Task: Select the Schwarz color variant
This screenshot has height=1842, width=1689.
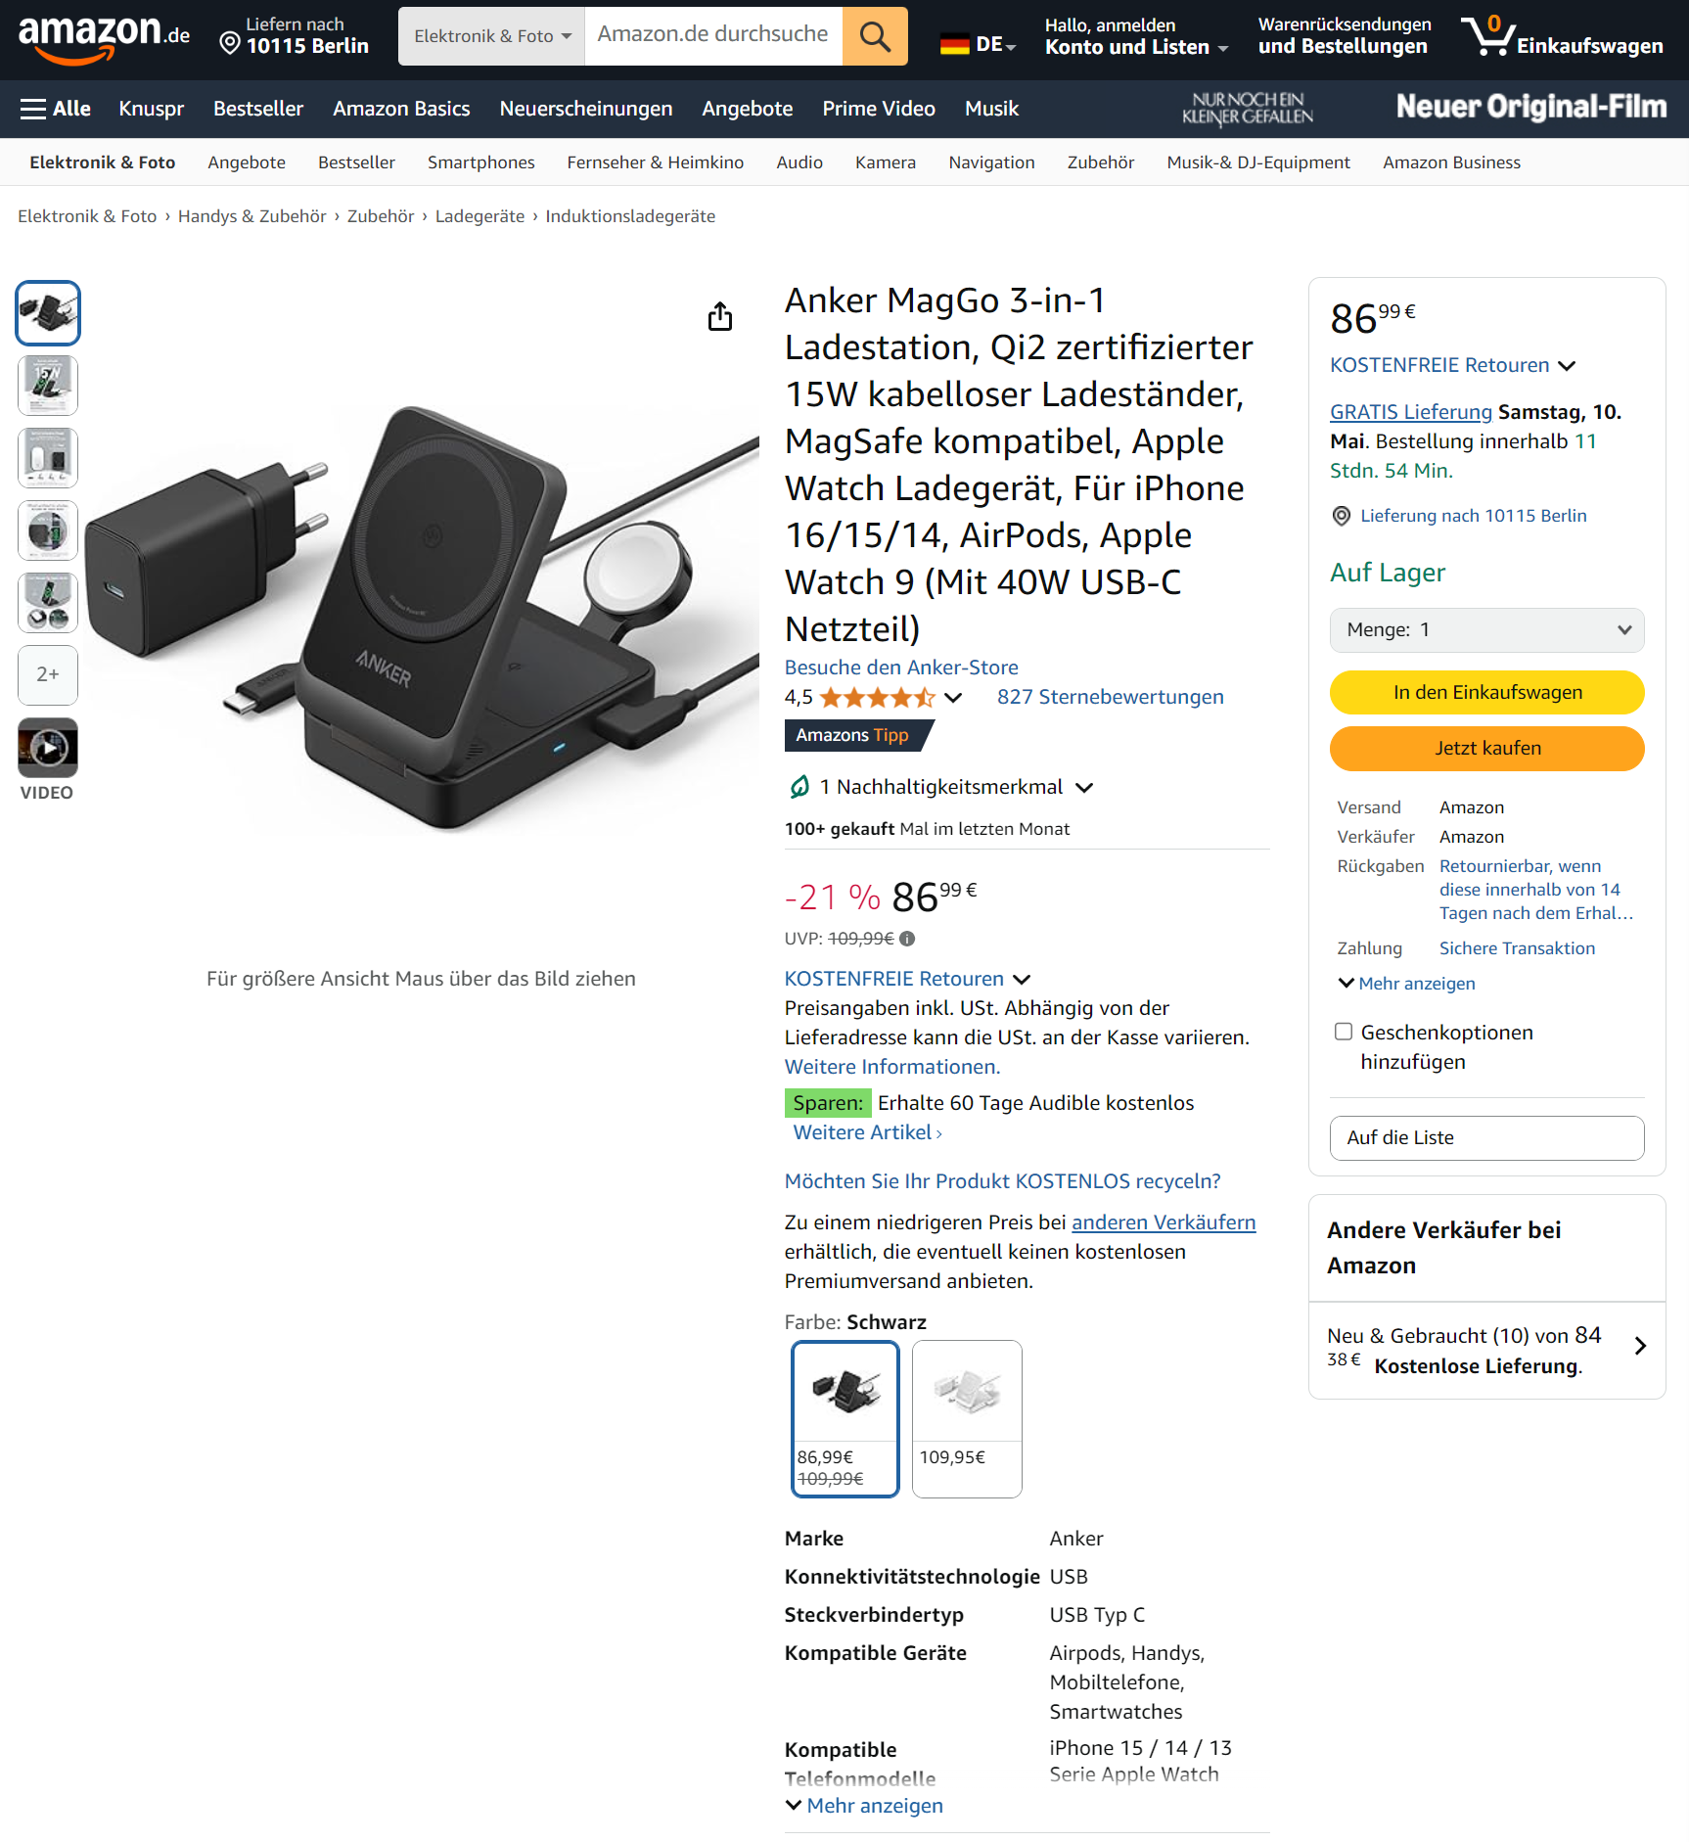Action: tap(845, 1418)
